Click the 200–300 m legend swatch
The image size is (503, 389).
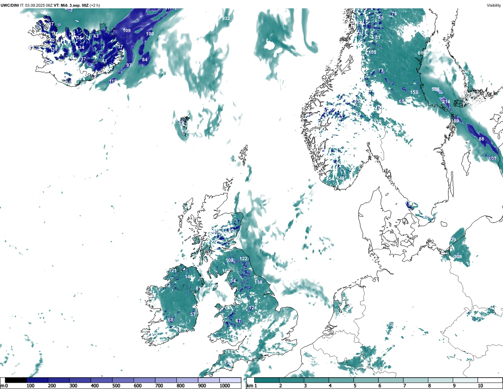[x=59, y=380]
